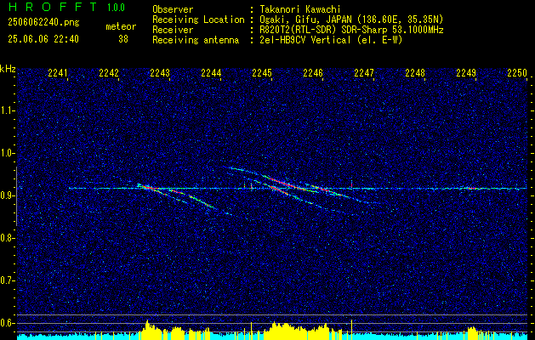Click the 2248 time axis marker

tap(415, 73)
